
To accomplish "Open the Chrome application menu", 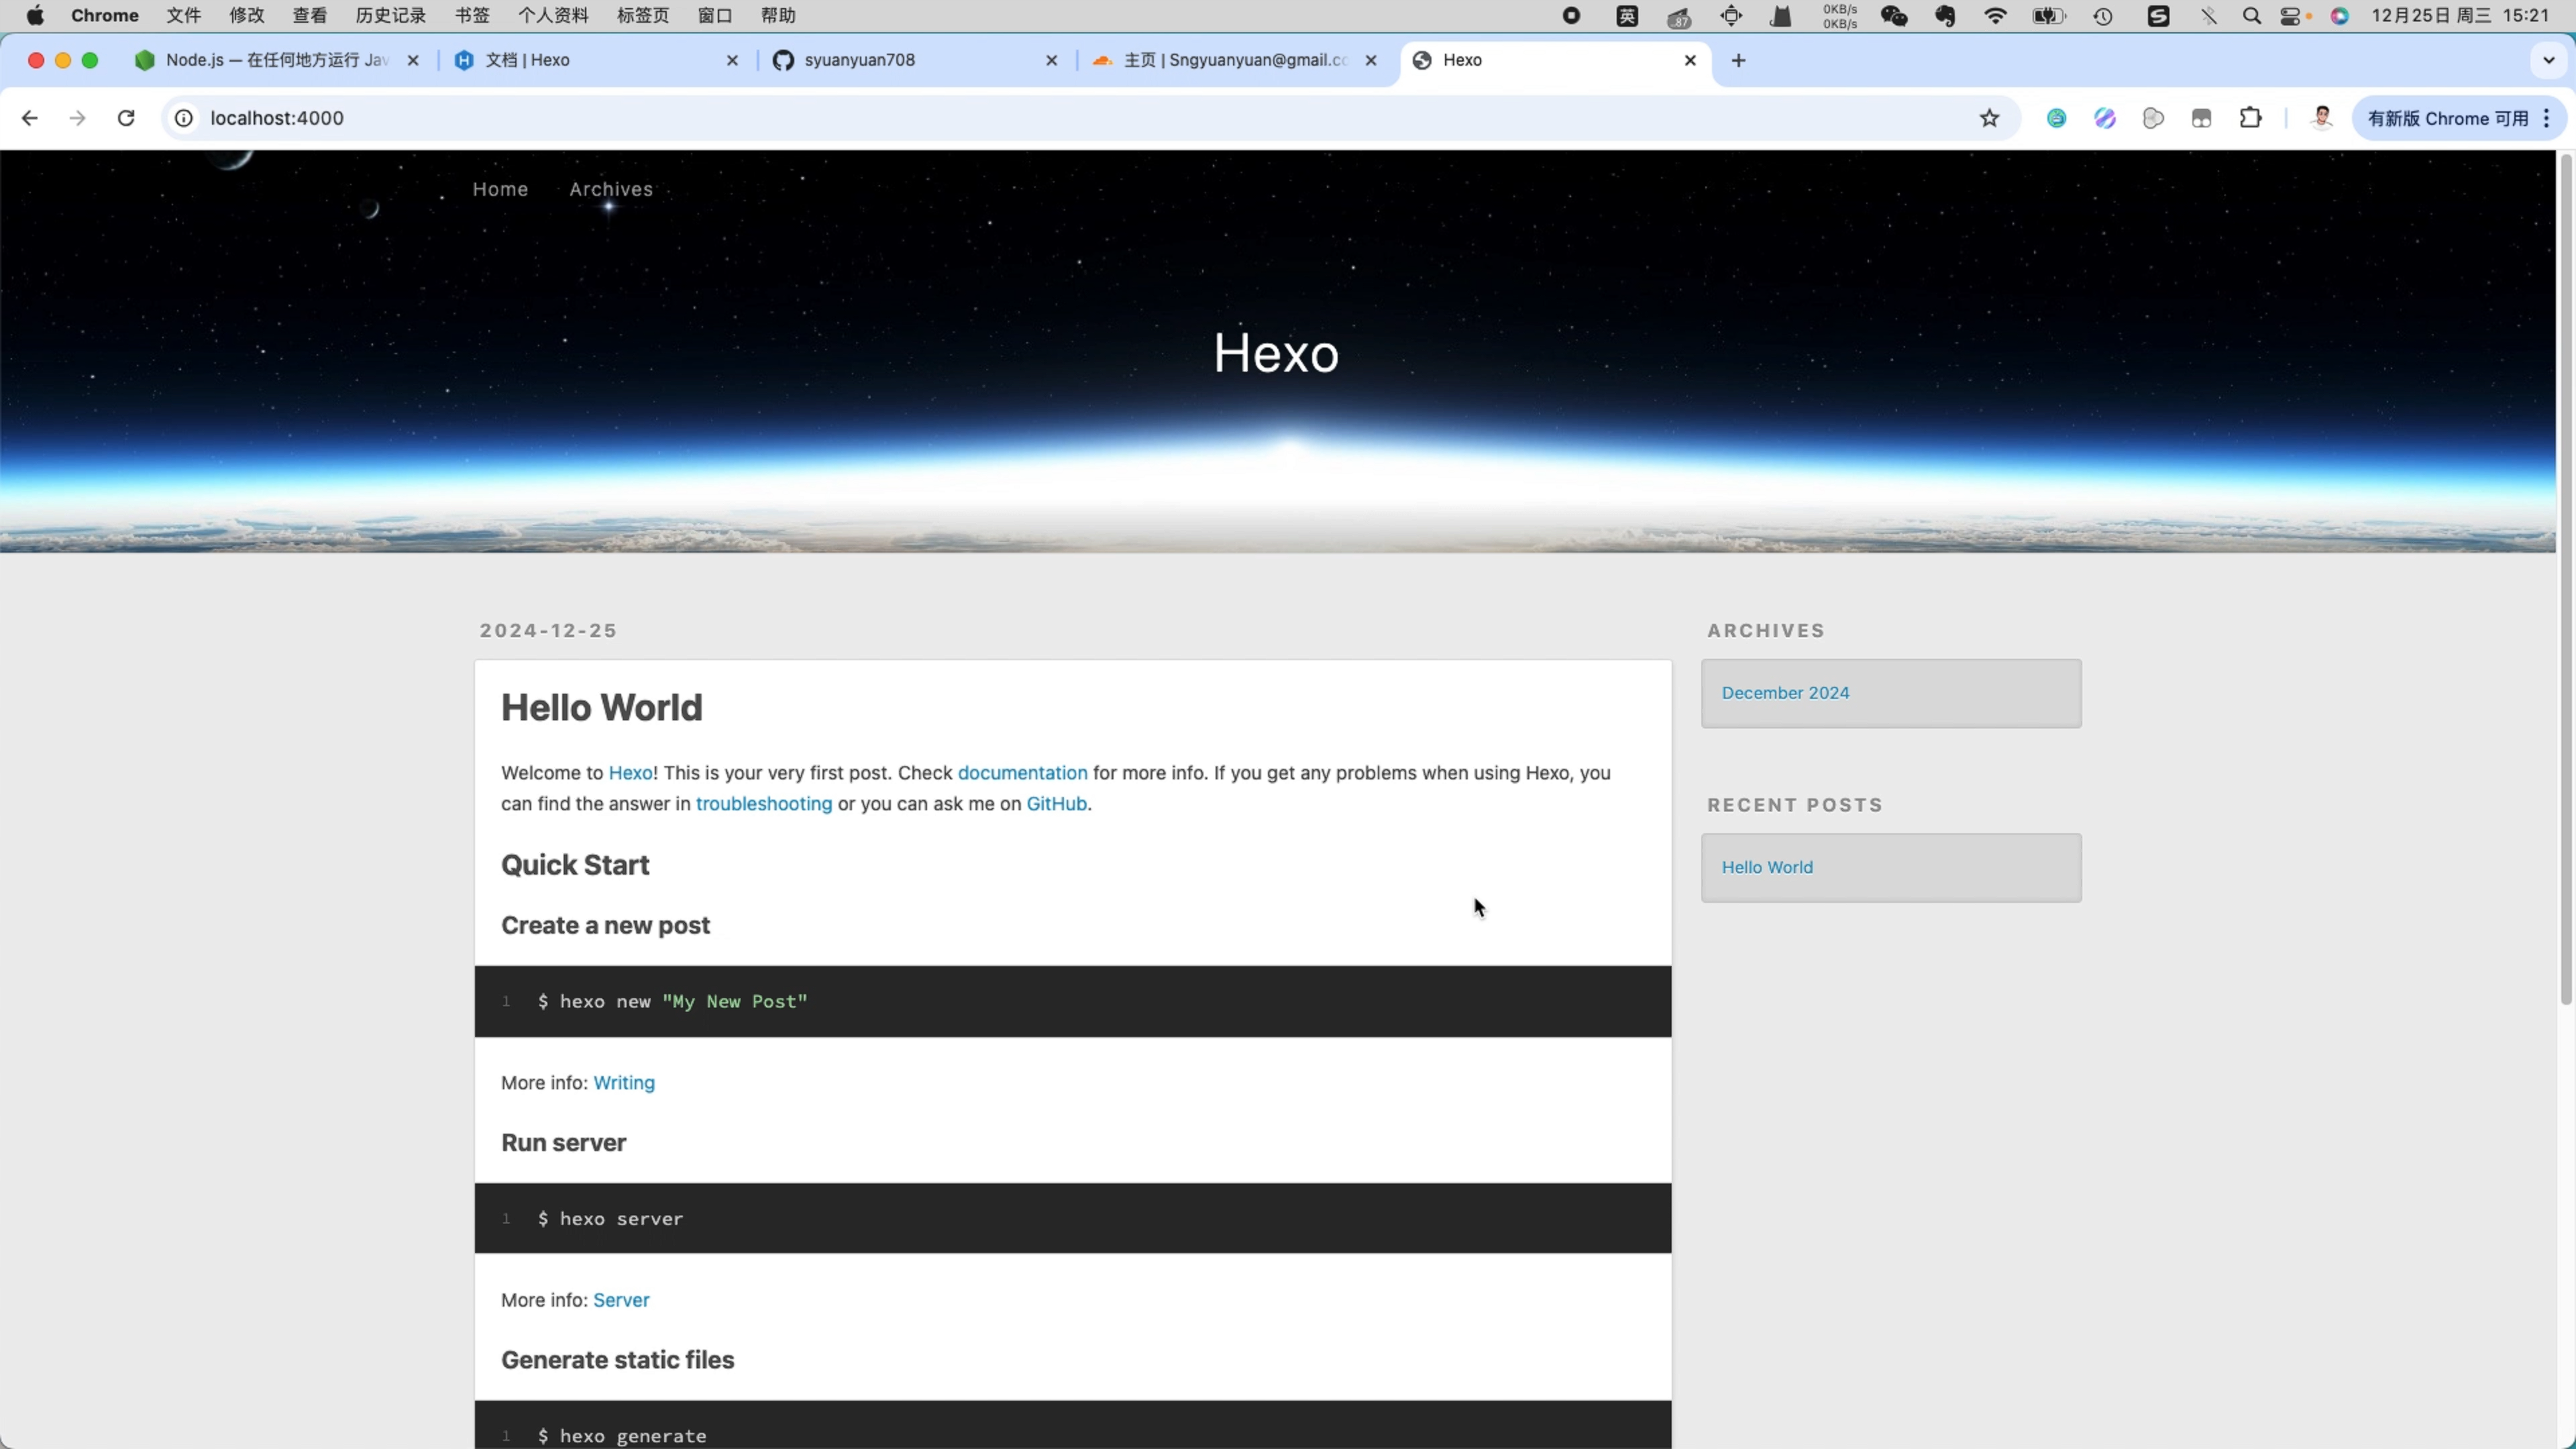I will [x=104, y=15].
